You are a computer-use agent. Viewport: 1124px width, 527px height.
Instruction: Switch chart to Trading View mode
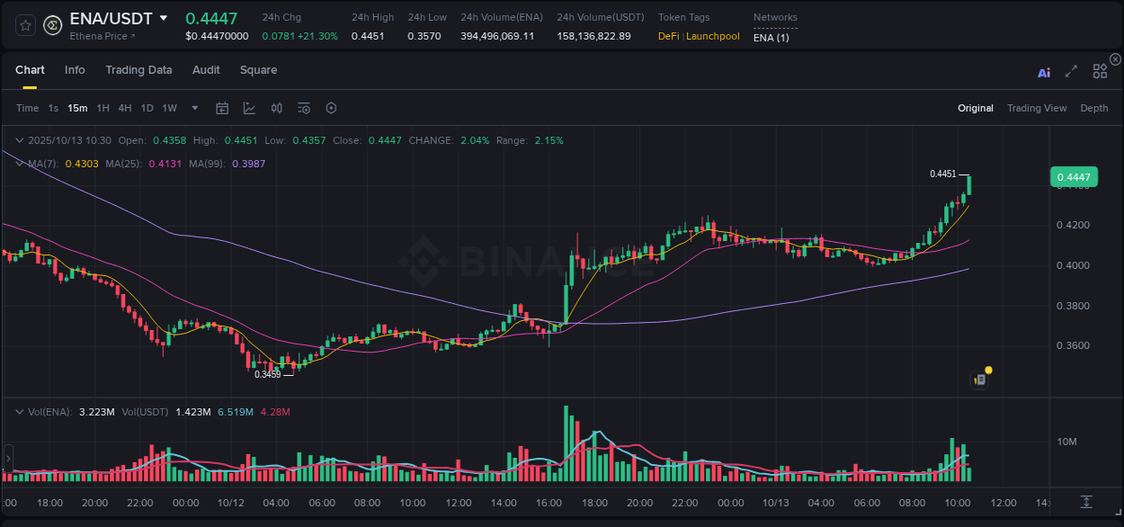1037,108
